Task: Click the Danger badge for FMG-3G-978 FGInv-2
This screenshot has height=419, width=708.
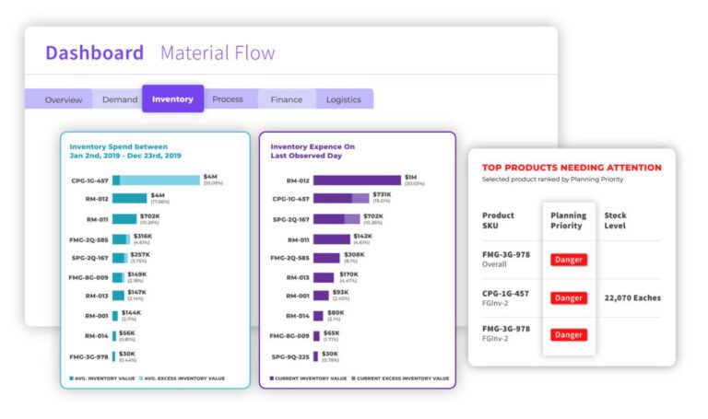Action: coord(569,334)
